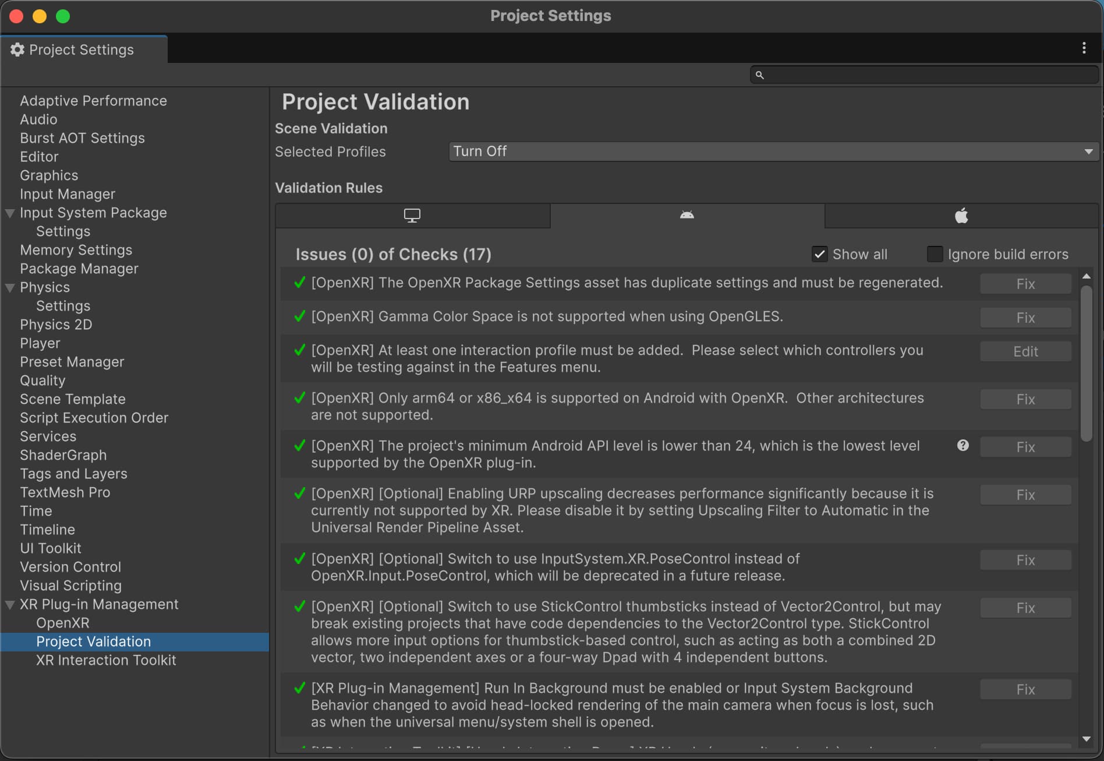The image size is (1104, 761).
Task: Select the desktop standalone platform tab
Action: click(x=412, y=216)
